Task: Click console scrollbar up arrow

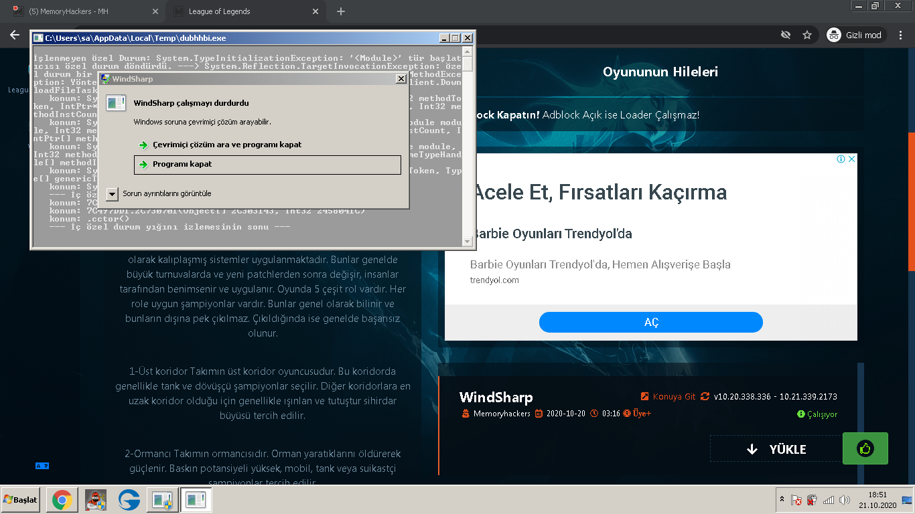Action: 468,52
